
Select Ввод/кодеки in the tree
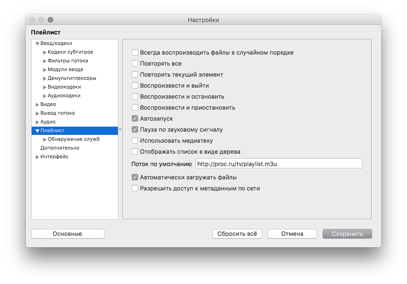click(56, 43)
